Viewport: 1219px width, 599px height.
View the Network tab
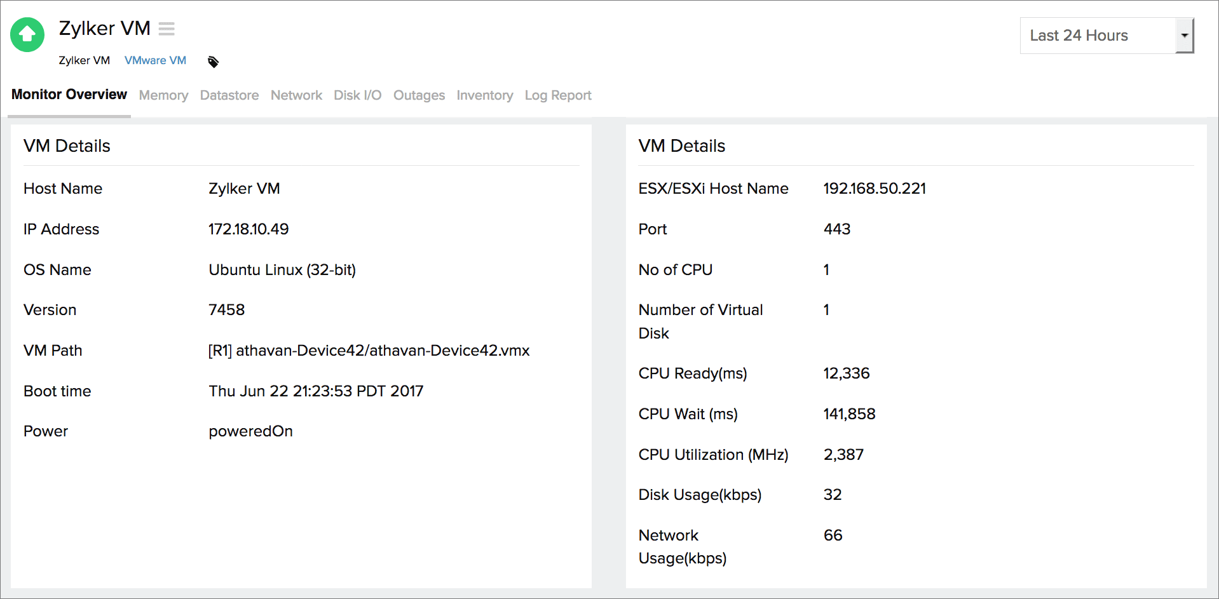296,95
